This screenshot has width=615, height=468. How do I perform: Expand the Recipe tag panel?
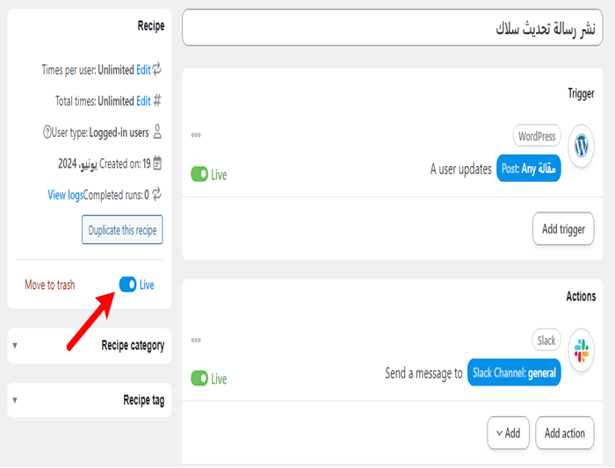[x=15, y=400]
